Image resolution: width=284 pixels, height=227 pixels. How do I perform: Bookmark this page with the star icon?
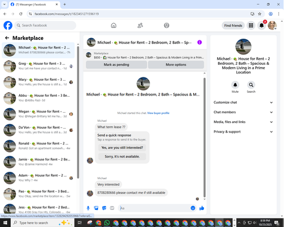(x=260, y=14)
